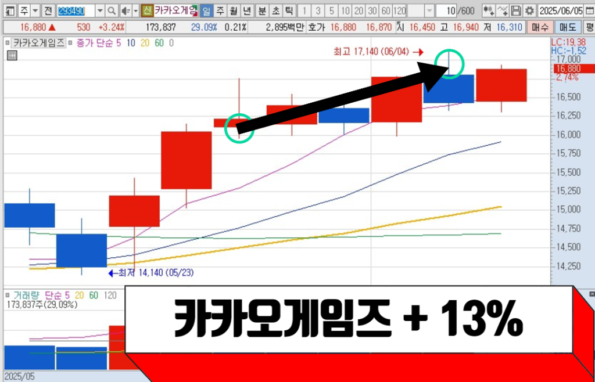The height and width of the screenshot is (382, 595).
Task: Click the 신 badge icon
Action: point(147,11)
